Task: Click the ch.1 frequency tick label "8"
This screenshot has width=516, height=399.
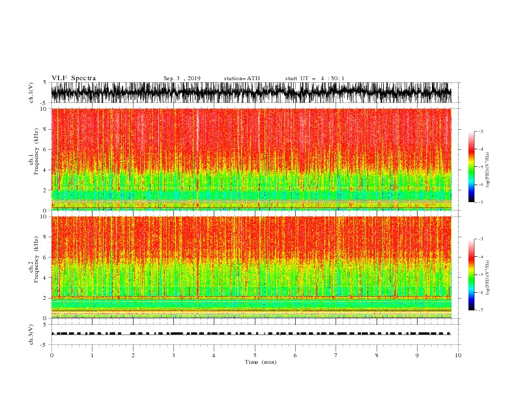Action: (x=45, y=129)
